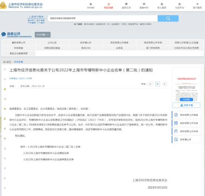Focus the site search input field
The image size is (205, 196).
[x=103, y=18]
